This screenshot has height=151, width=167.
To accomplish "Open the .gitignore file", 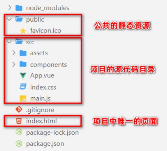I will click(40, 110).
